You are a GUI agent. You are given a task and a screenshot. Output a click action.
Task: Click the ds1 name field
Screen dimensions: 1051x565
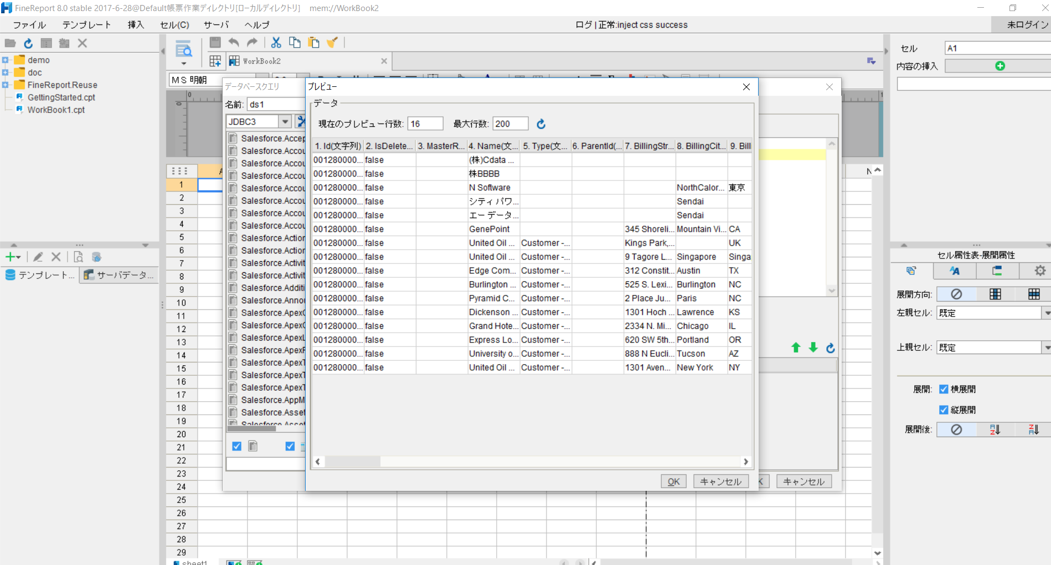(276, 104)
